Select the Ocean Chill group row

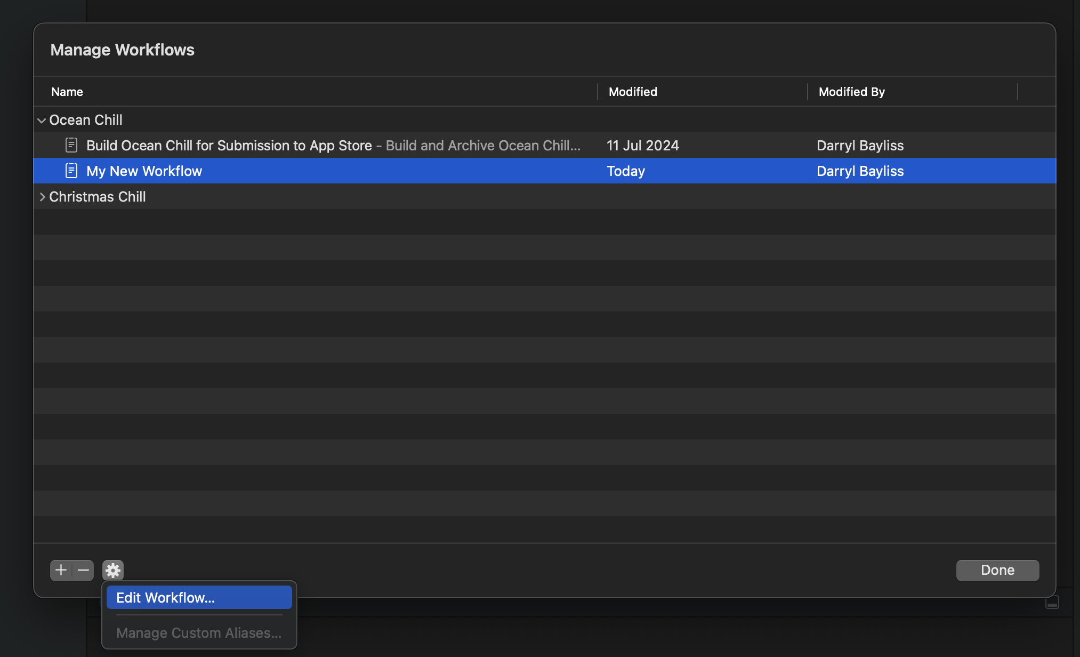pyautogui.click(x=545, y=119)
